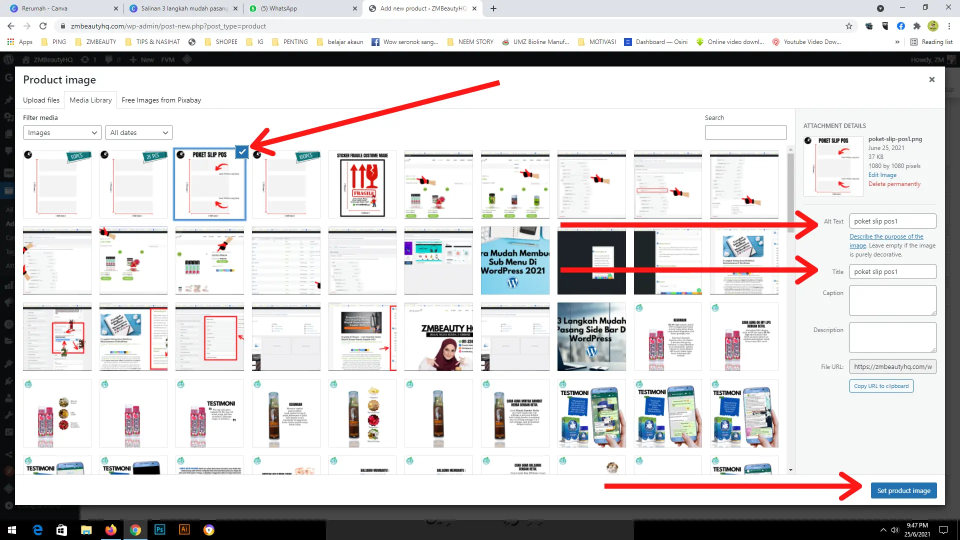This screenshot has width=960, height=540.
Task: Open Chrome tab search dropdown
Action: click(880, 8)
